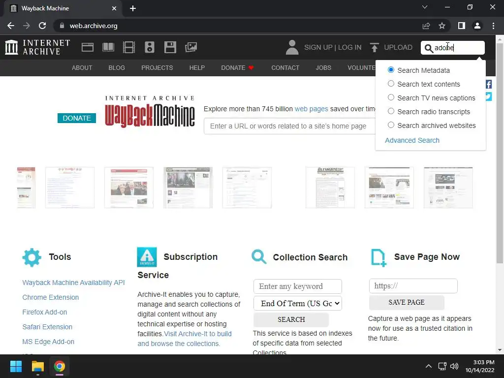Reload the page
Image resolution: width=504 pixels, height=378 pixels.
[x=42, y=26]
